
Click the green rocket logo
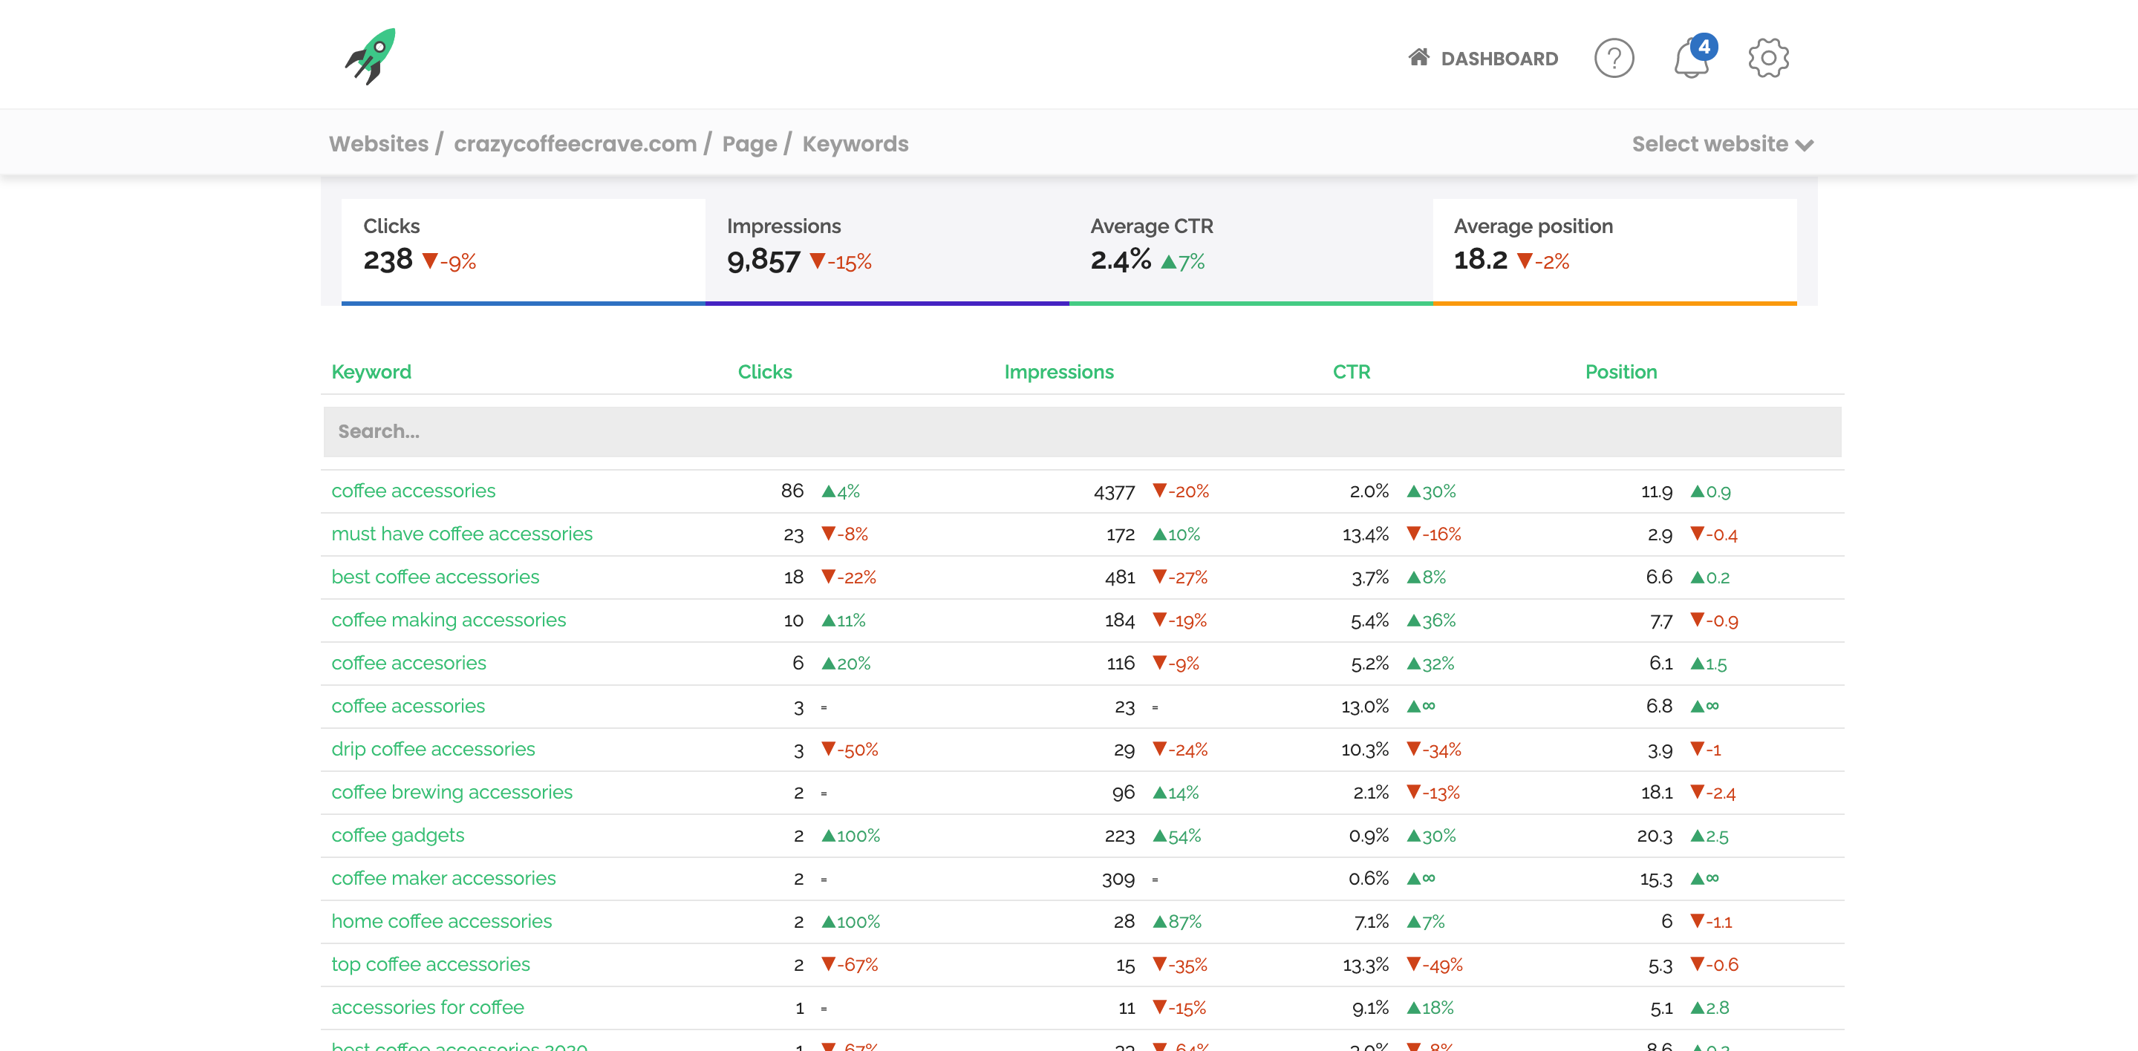pos(371,56)
